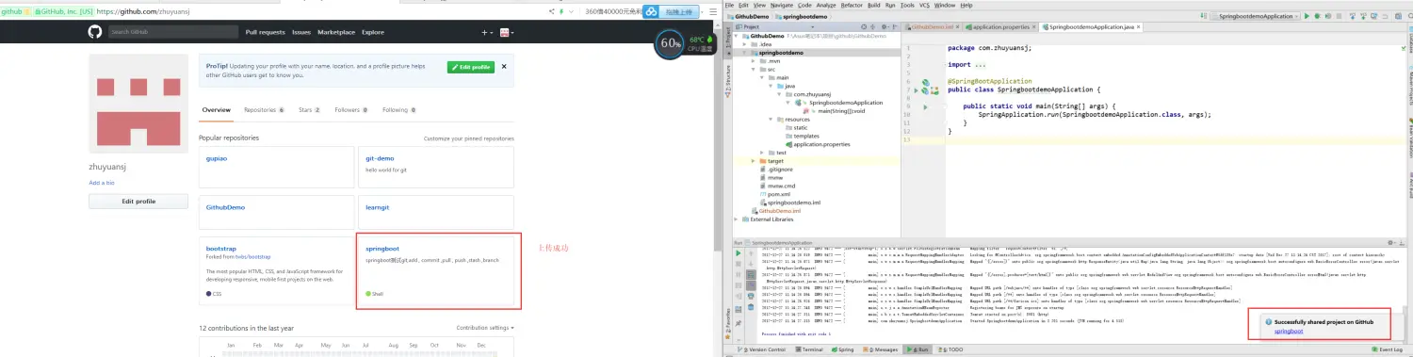1413x357 pixels.
Task: Open the bootstrap repository
Action: coord(220,248)
